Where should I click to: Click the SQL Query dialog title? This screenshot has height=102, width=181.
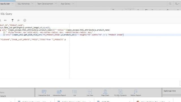[6, 14]
